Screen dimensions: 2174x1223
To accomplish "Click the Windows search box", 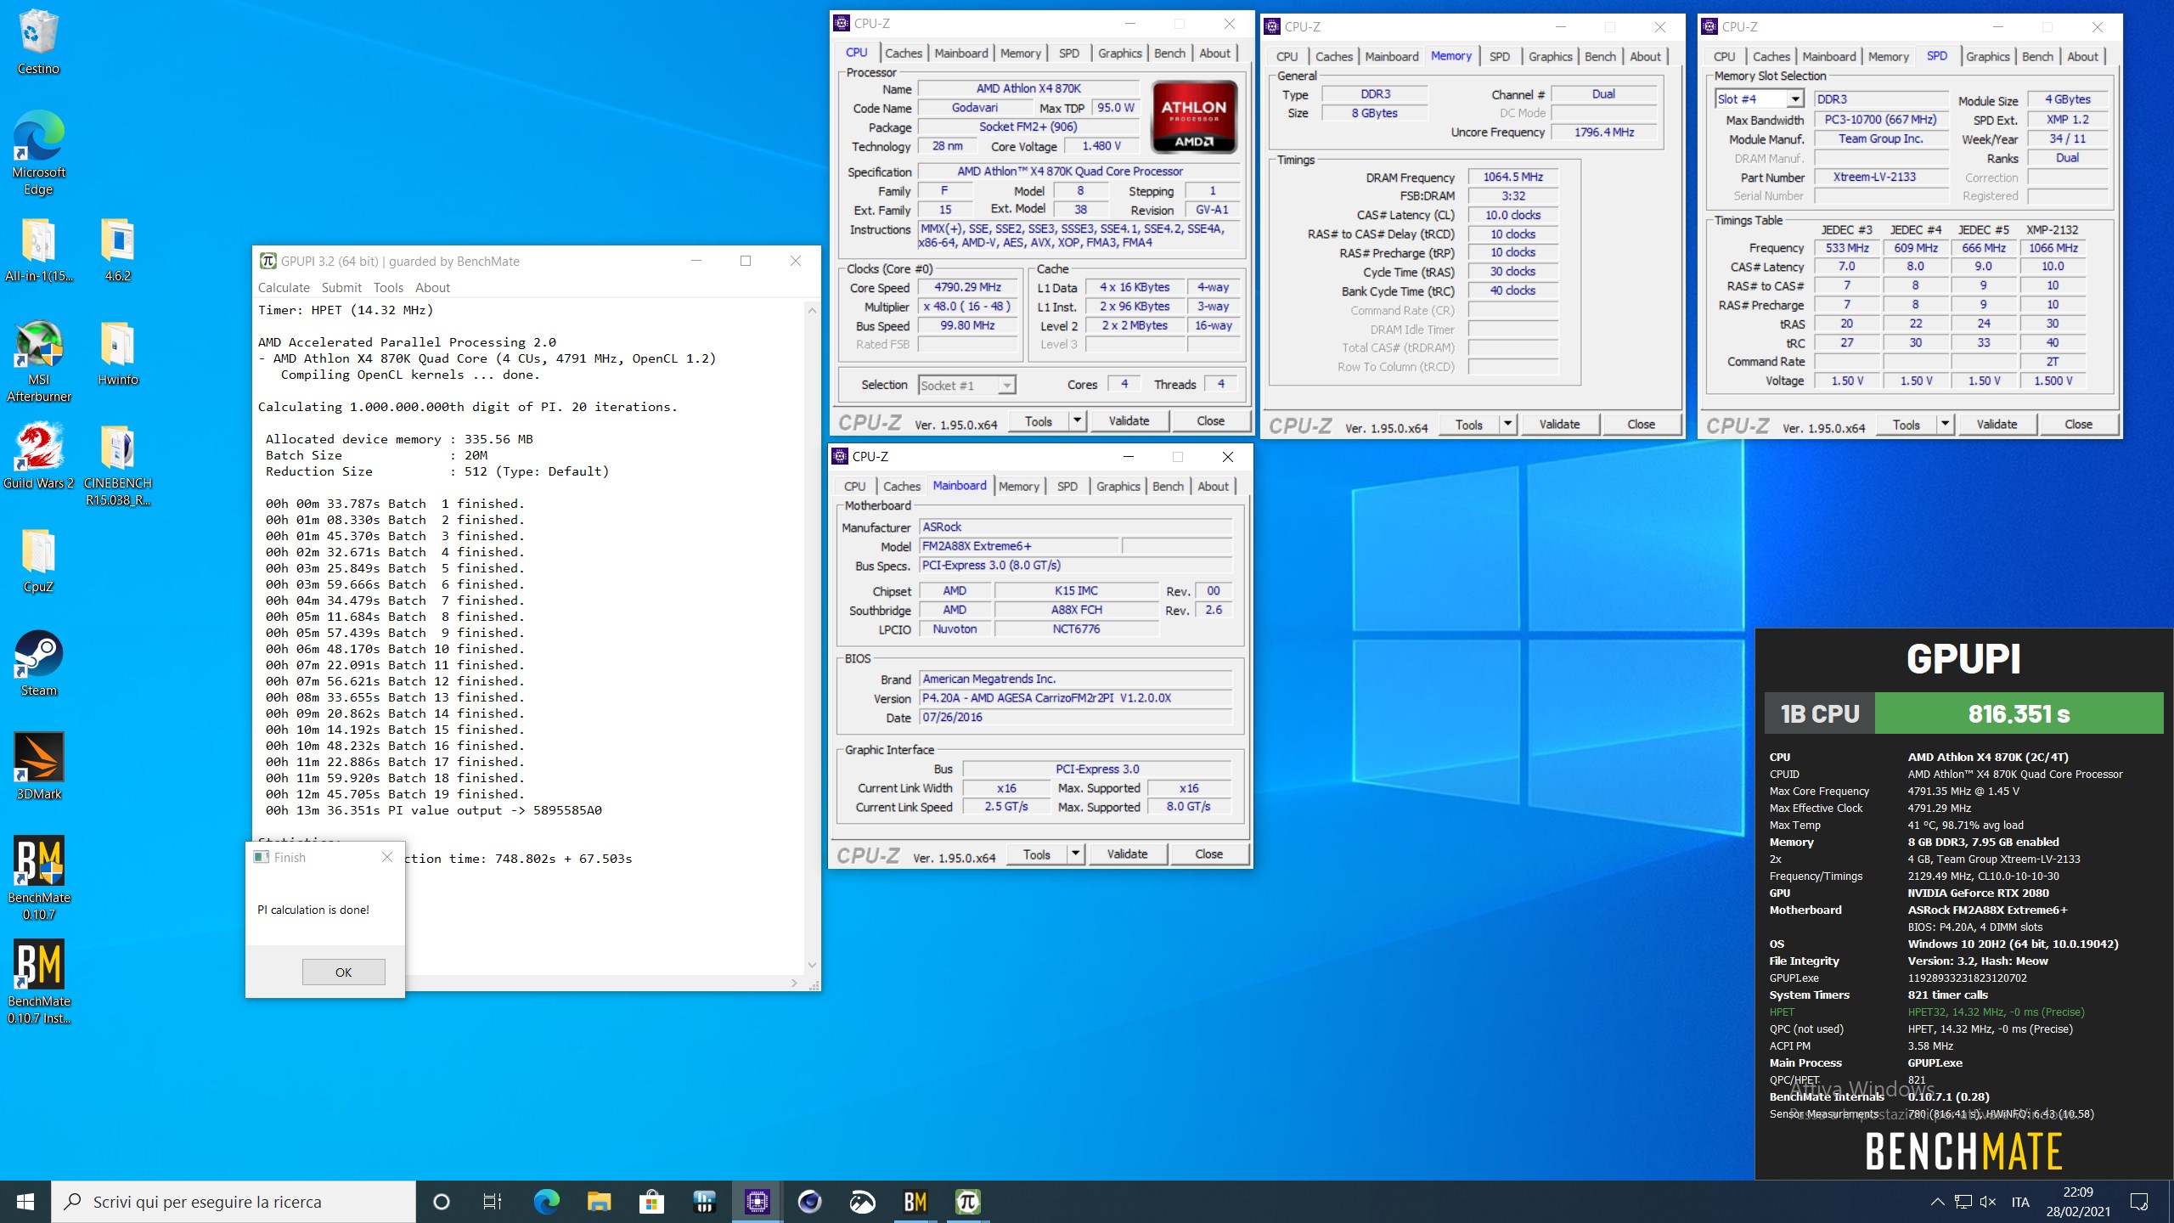I will [x=234, y=1202].
